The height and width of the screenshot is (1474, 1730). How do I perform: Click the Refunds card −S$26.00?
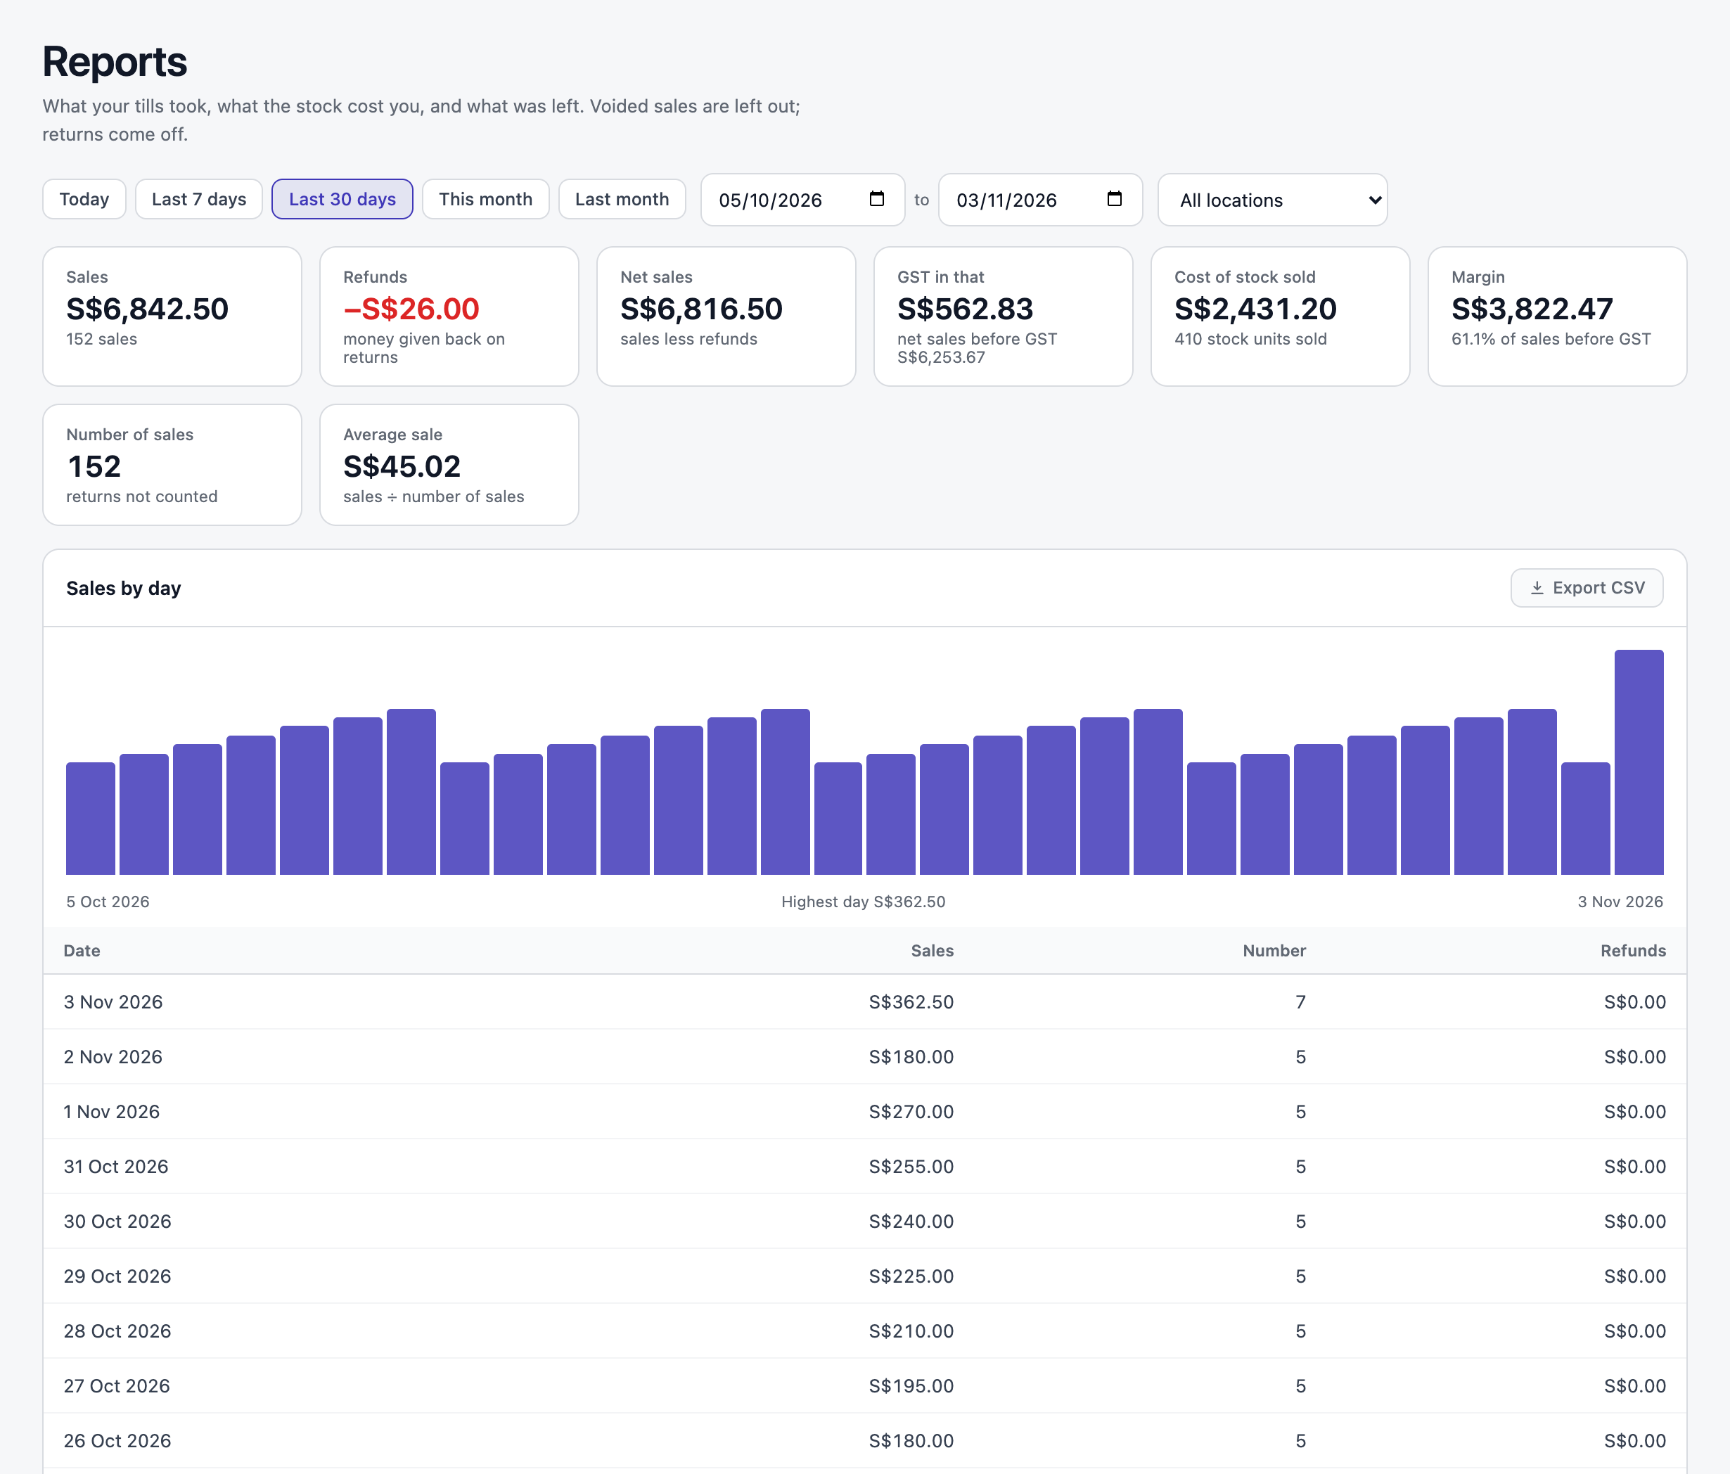[x=449, y=316]
